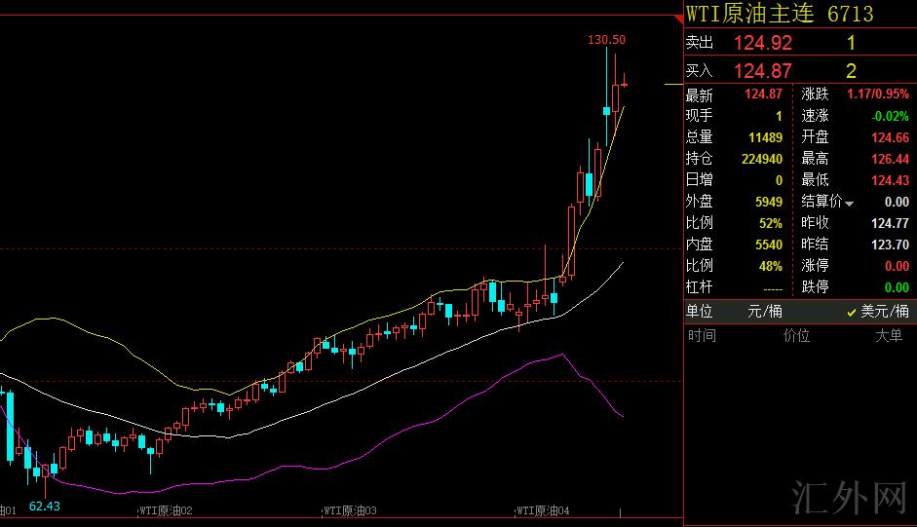Viewport: 917px width, 527px height.
Task: Click the 最新 value 124.87
Action: [763, 94]
